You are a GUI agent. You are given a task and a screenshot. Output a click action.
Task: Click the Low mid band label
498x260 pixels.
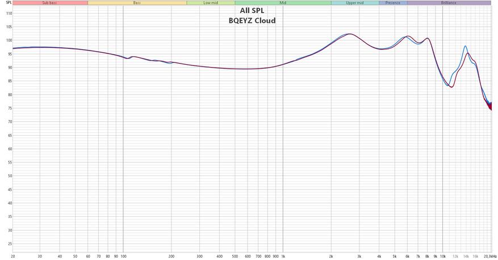click(211, 3)
